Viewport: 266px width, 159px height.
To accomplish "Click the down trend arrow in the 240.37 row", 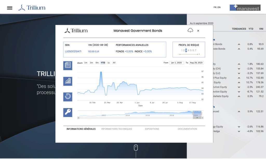I will 239,87.
